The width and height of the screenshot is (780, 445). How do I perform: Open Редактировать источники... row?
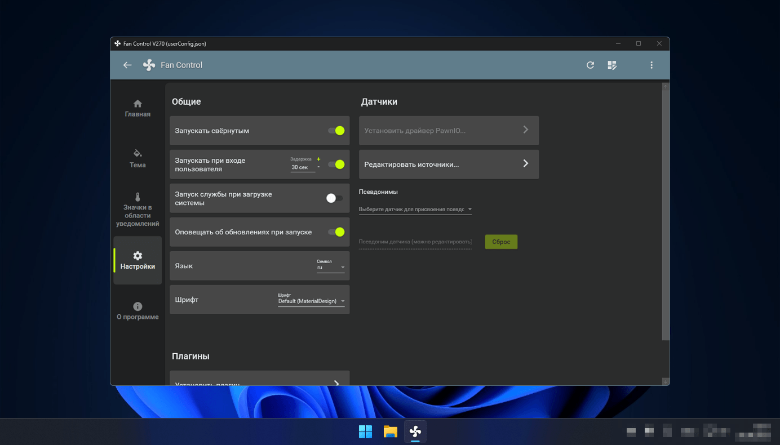(x=449, y=164)
